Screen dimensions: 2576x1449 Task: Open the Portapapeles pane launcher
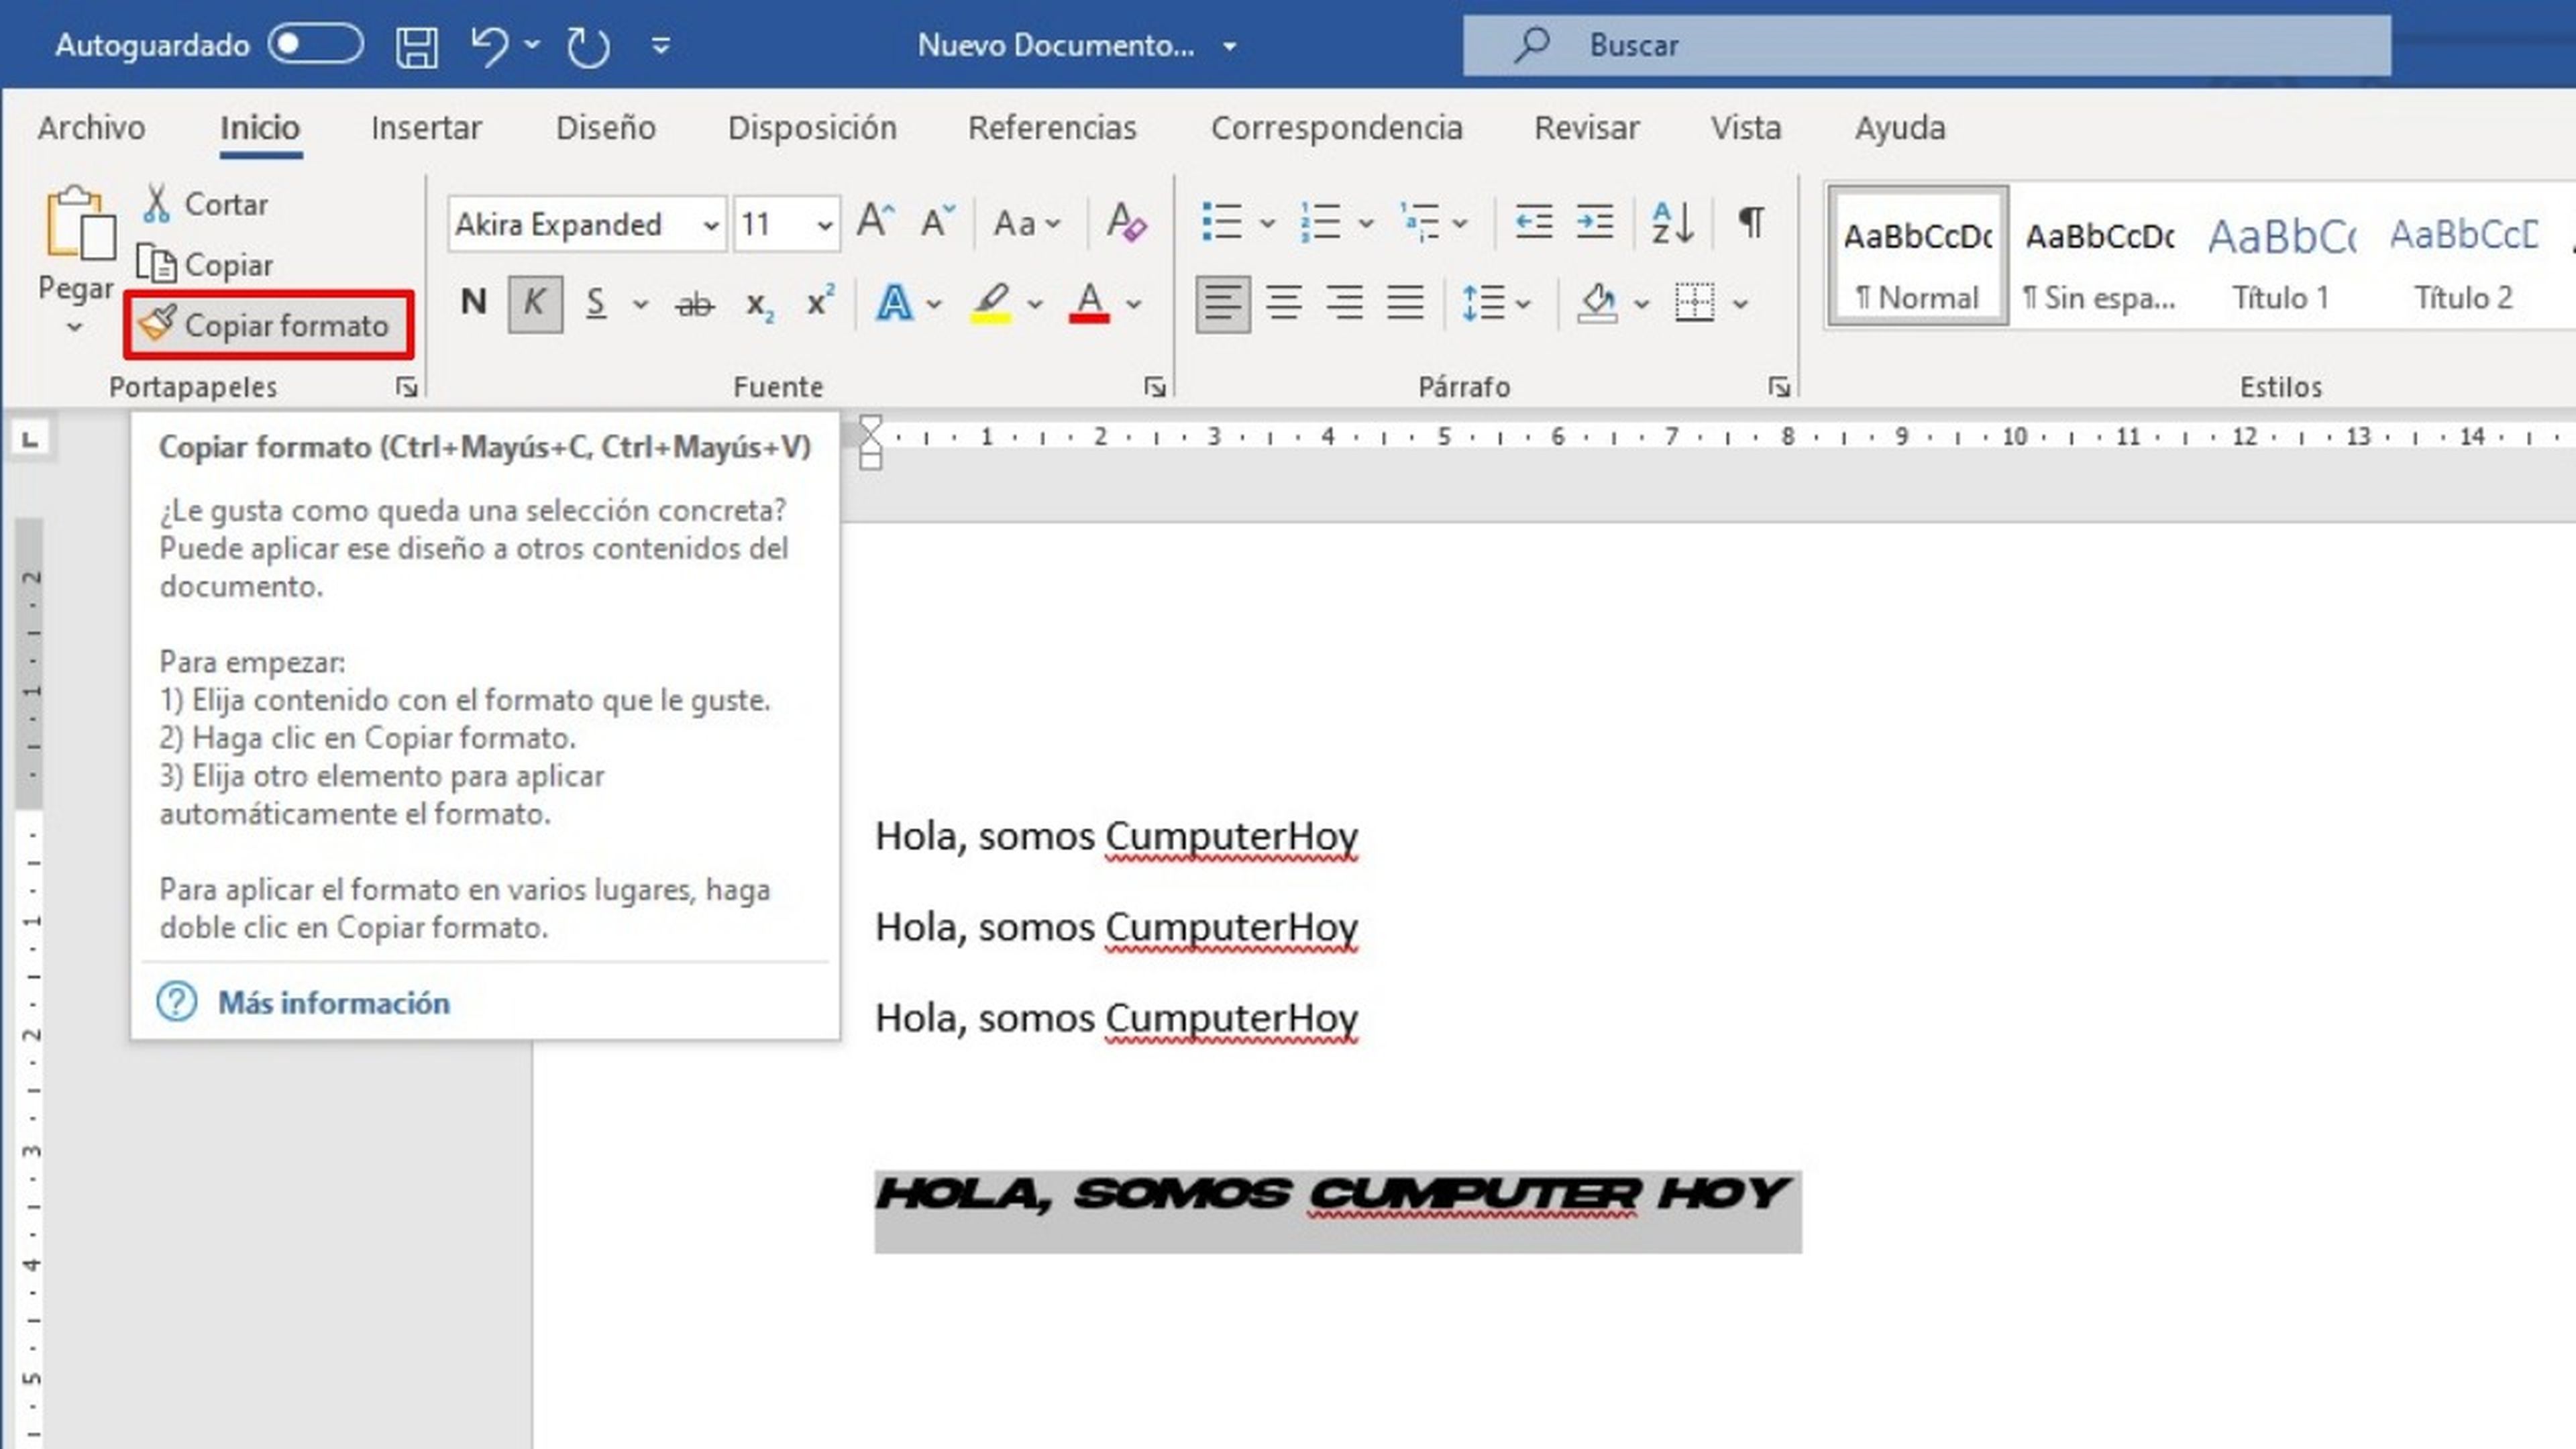click(406, 387)
